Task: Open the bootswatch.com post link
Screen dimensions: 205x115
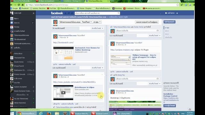Action: tap(63, 42)
